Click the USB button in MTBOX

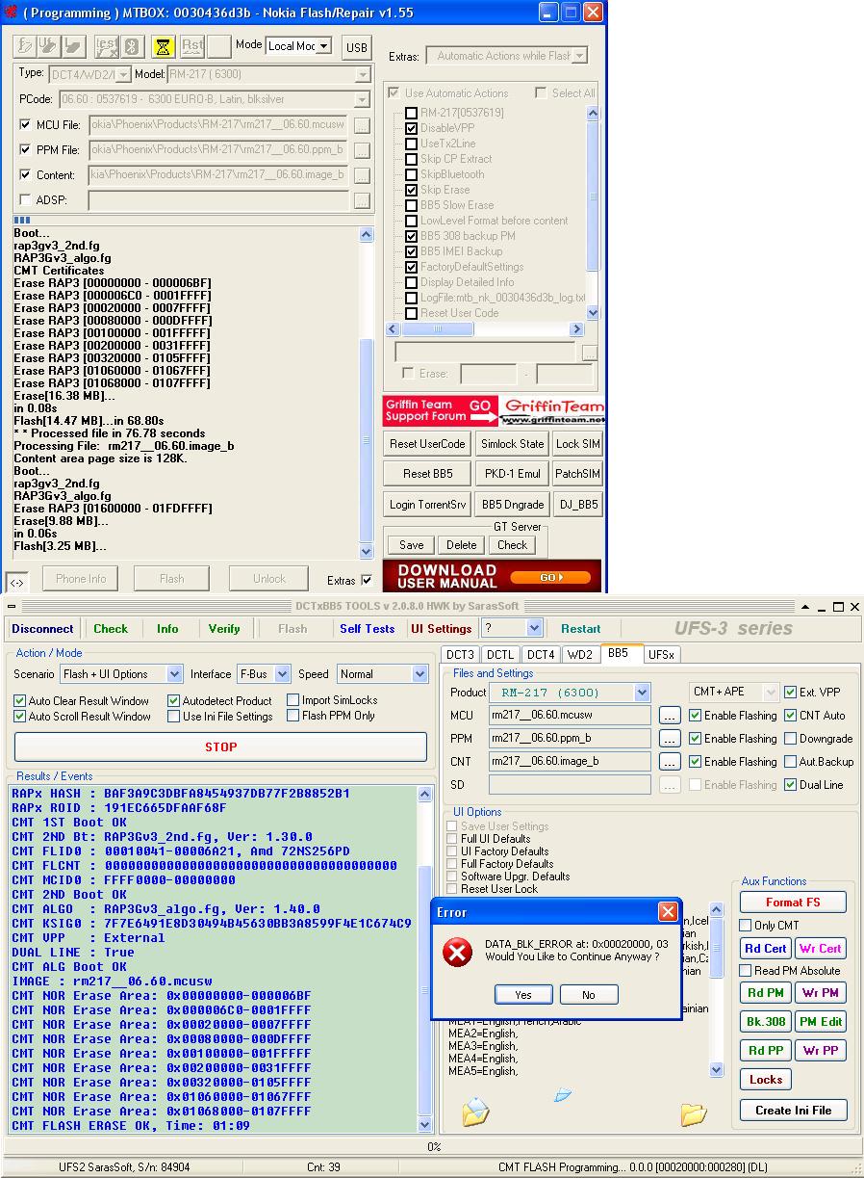click(x=356, y=47)
